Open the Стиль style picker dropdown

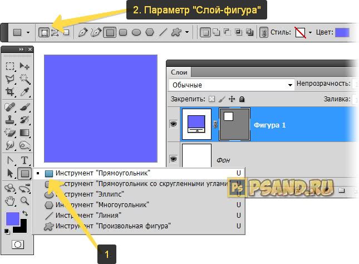[x=310, y=32]
